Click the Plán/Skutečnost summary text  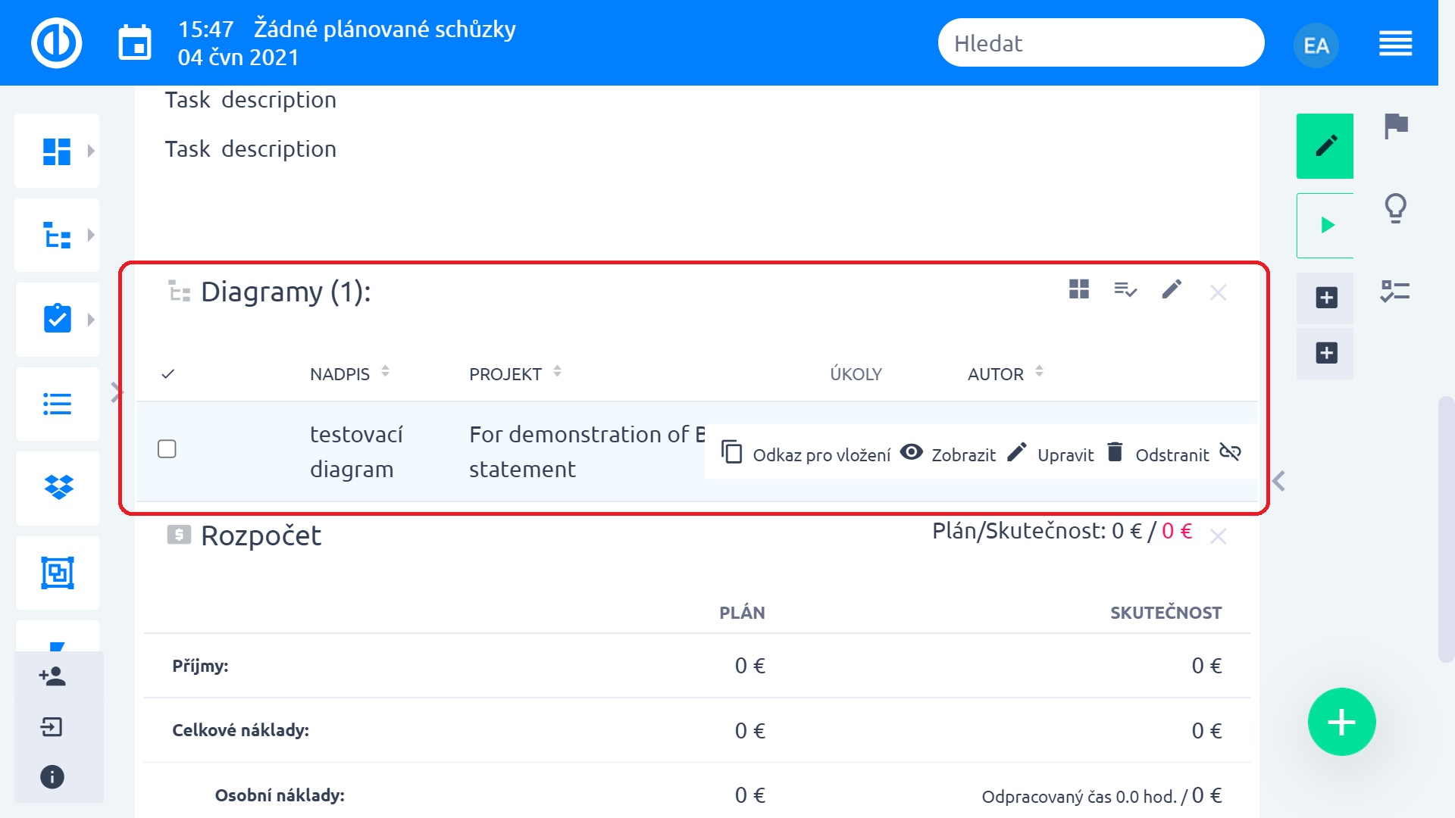click(1062, 531)
